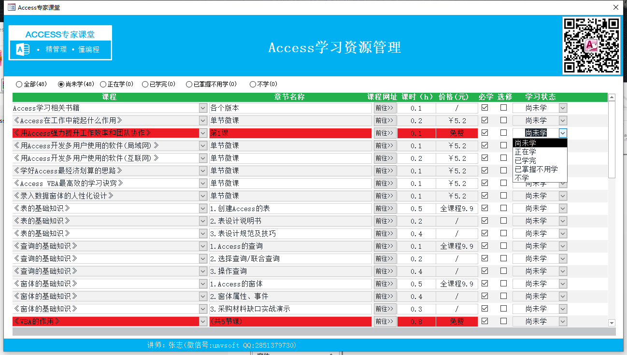Toggle 必学 checkbox for Access学习相关书籍 row
Viewport: 627px width, 355px height.
pyautogui.click(x=485, y=107)
